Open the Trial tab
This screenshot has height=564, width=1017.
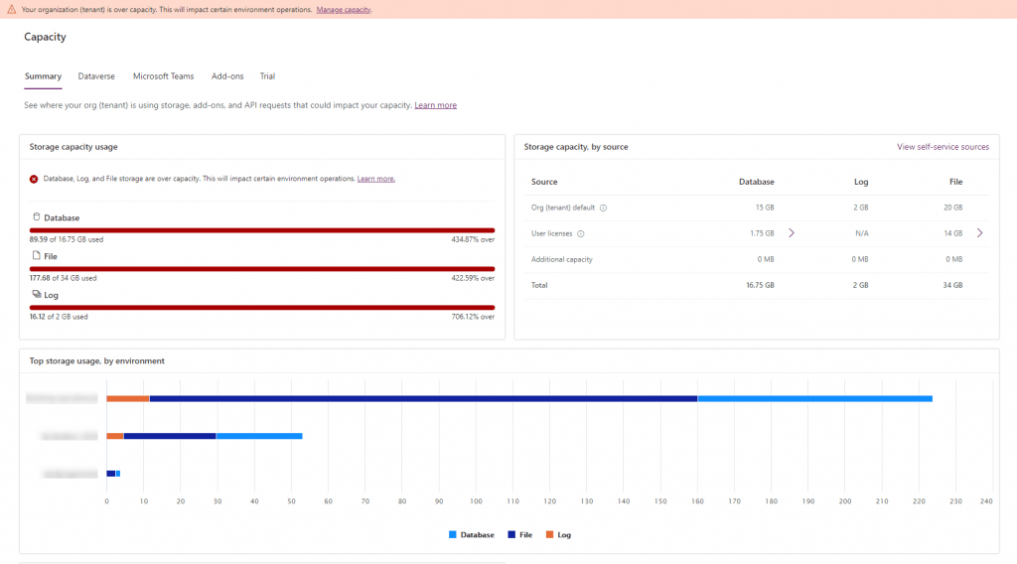(x=267, y=76)
